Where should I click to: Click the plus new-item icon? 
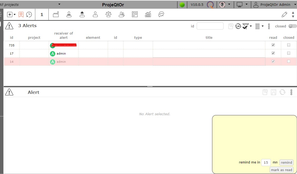(x=10, y=14)
